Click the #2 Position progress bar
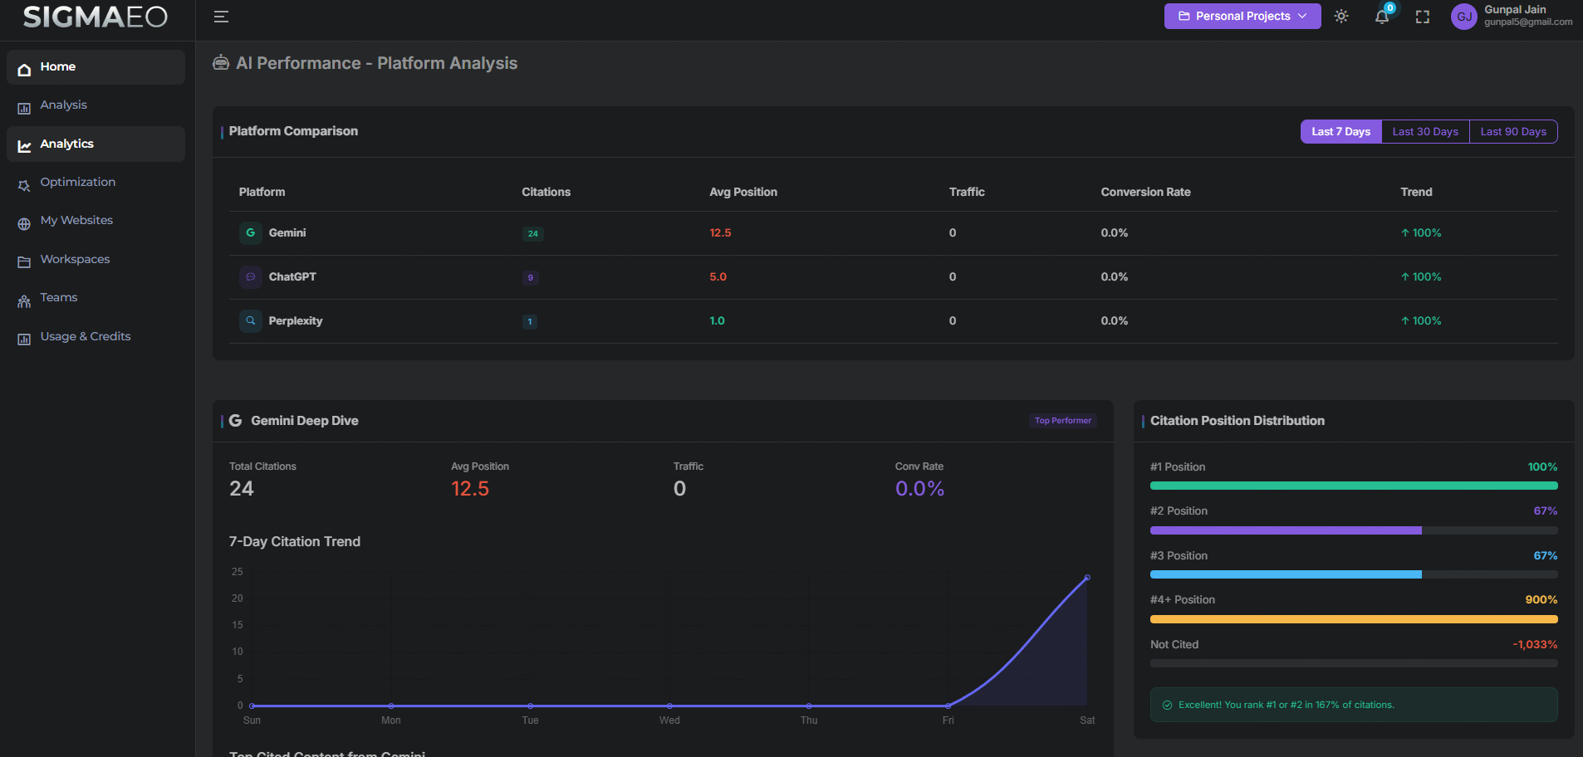 point(1354,530)
